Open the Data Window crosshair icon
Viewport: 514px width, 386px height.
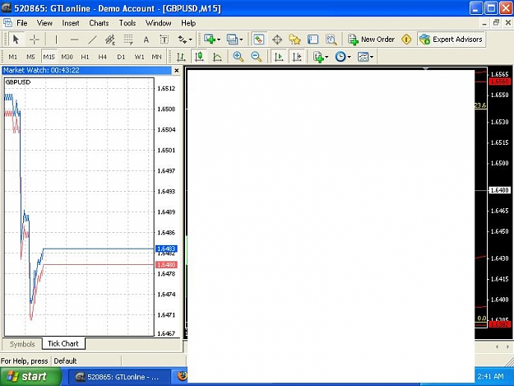[277, 40]
